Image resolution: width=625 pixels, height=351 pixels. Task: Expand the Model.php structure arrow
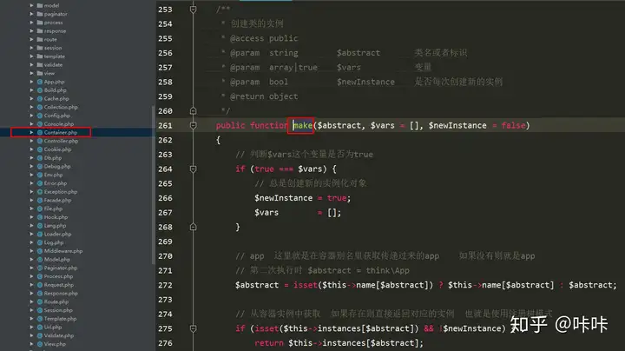pyautogui.click(x=31, y=259)
